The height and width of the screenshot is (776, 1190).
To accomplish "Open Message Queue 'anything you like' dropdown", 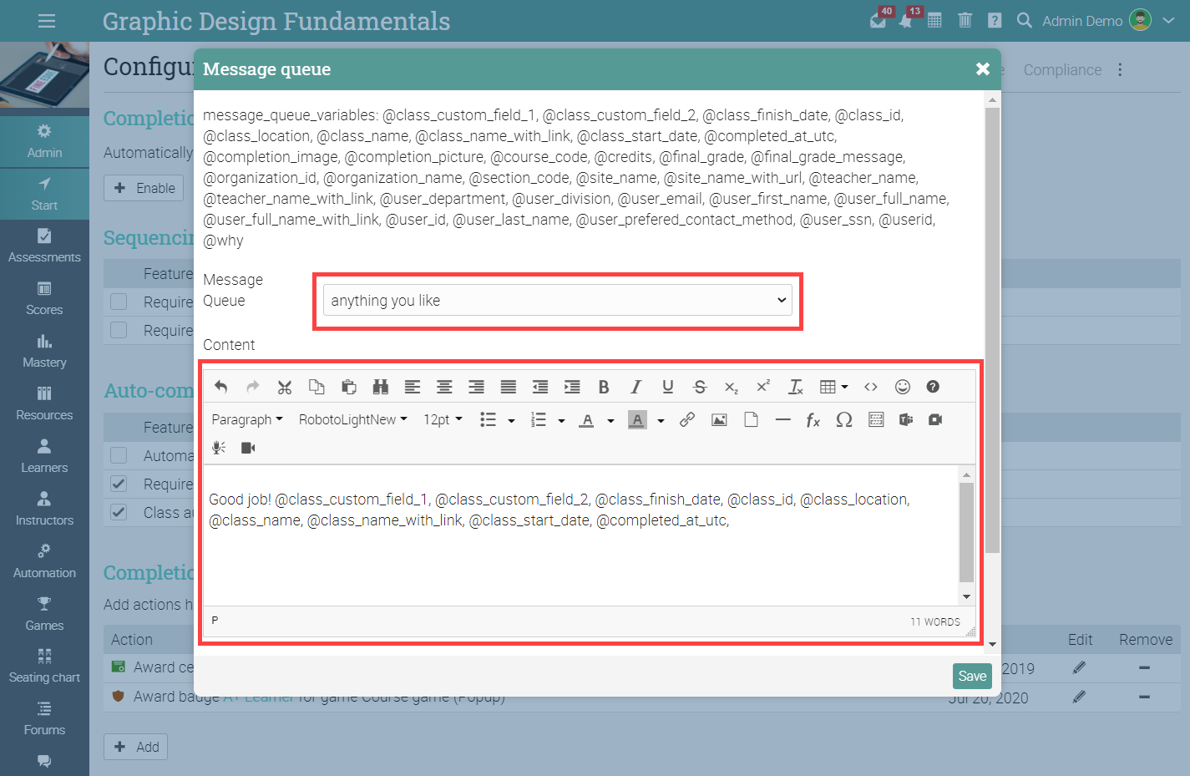I will 558,301.
